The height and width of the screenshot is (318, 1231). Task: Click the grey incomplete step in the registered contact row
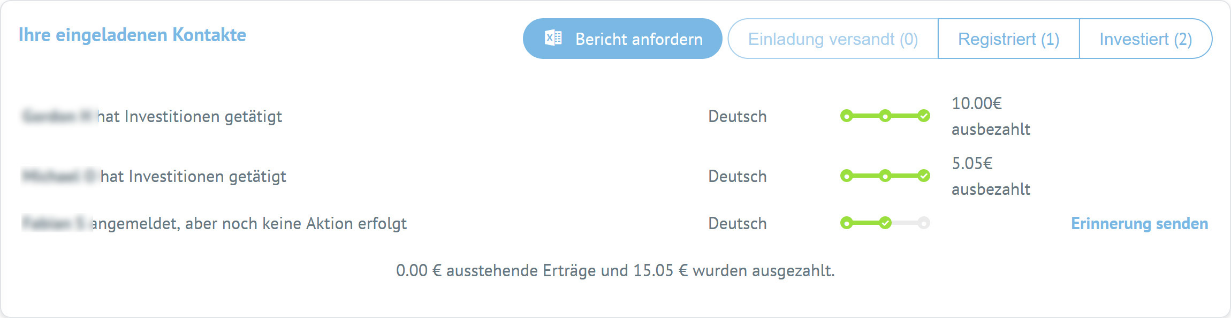pyautogui.click(x=924, y=223)
